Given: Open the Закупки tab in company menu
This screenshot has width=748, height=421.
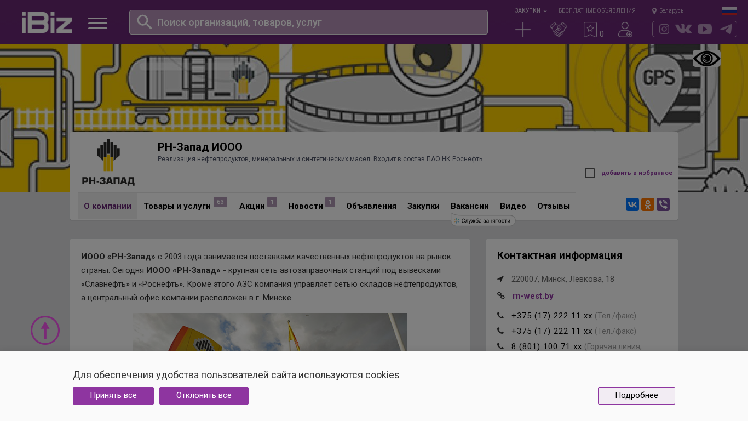Looking at the screenshot, I should click(x=423, y=206).
